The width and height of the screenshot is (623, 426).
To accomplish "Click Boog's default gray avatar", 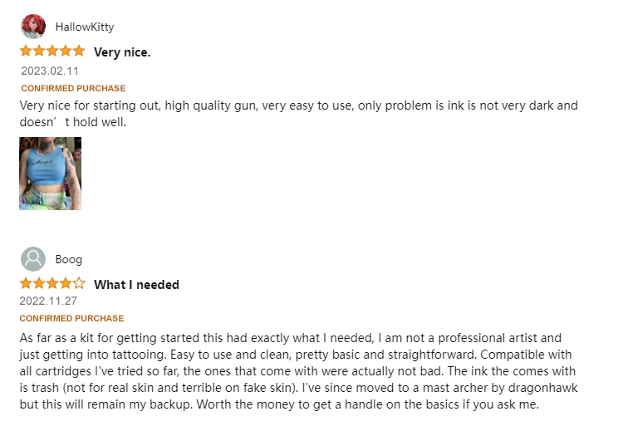I will tap(33, 259).
